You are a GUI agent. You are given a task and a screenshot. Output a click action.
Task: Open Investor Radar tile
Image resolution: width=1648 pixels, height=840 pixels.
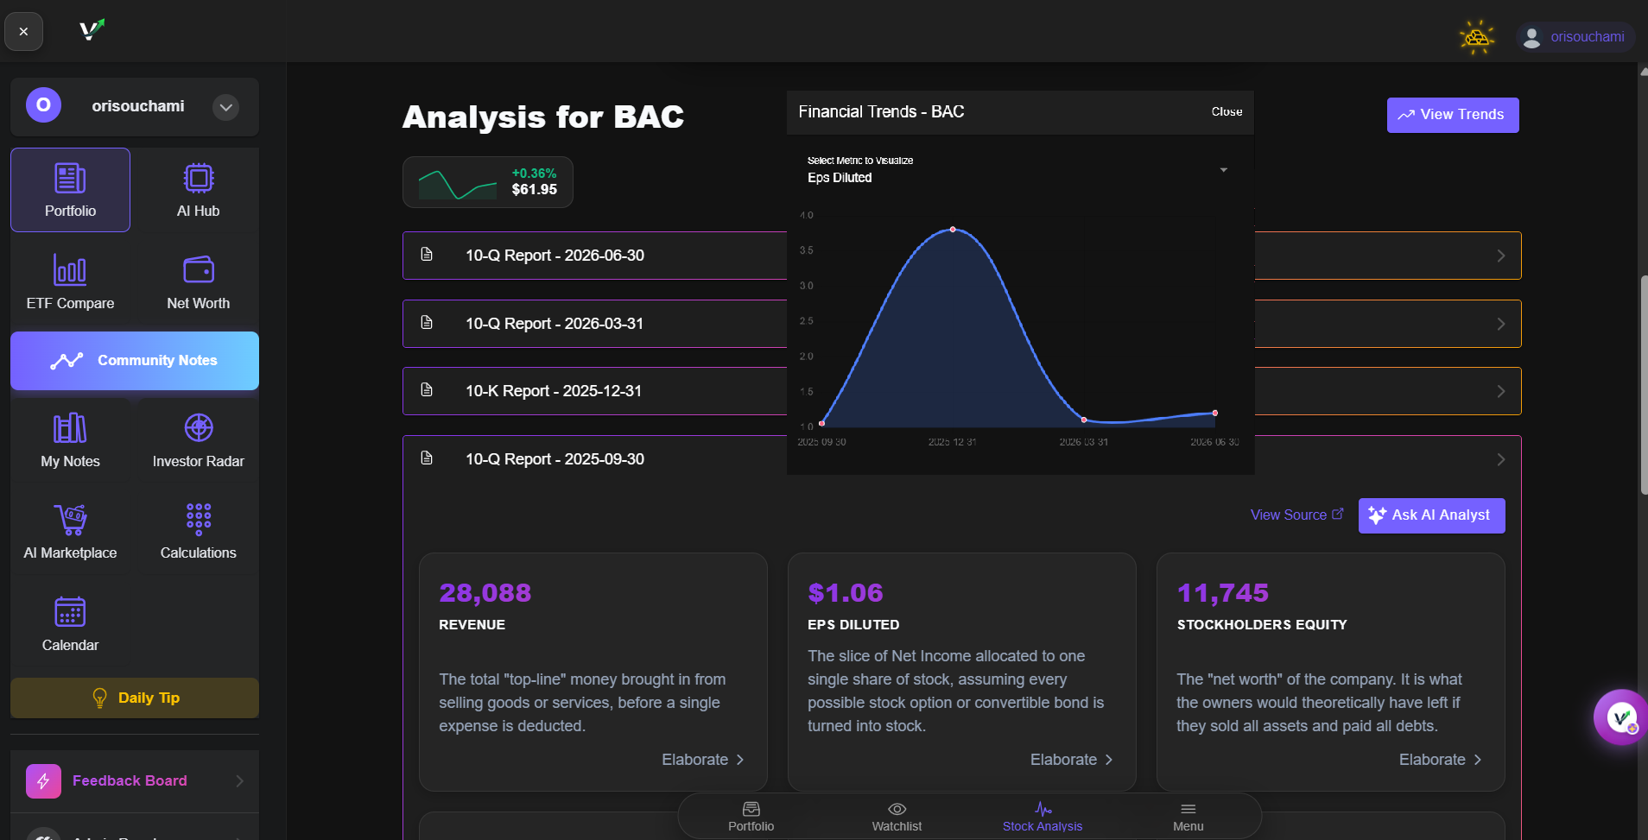point(198,440)
